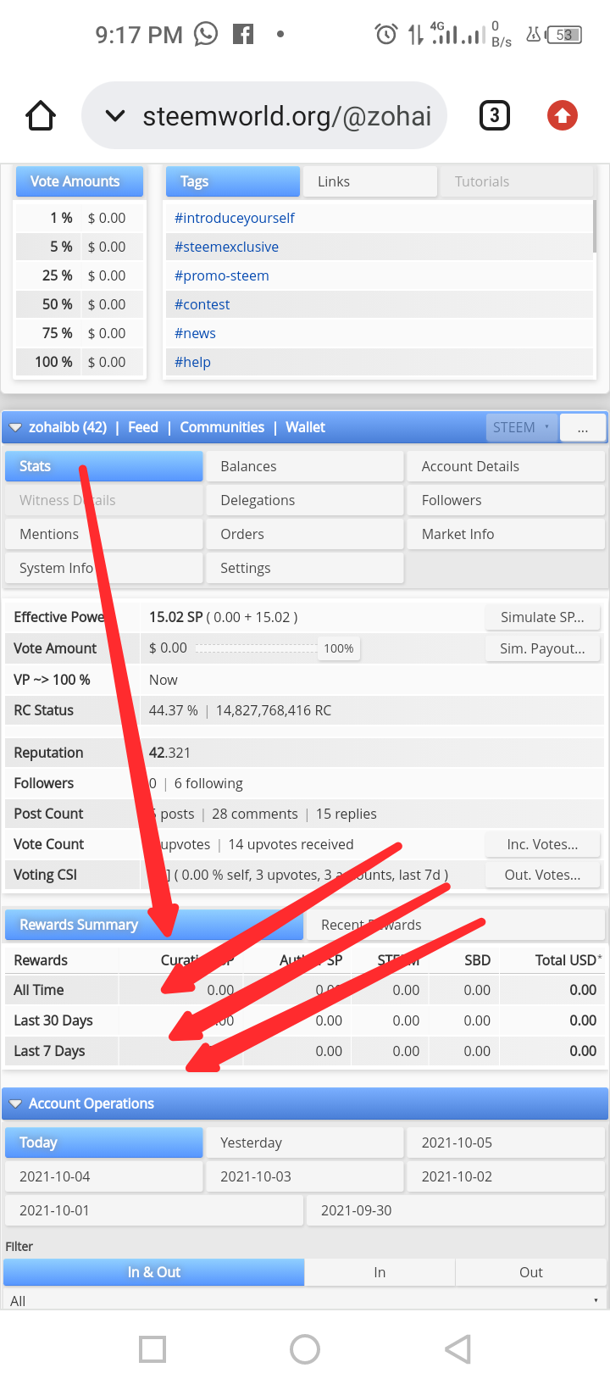The height and width of the screenshot is (1390, 610).
Task: Open the Facebook notification icon in status bar
Action: click(x=244, y=34)
